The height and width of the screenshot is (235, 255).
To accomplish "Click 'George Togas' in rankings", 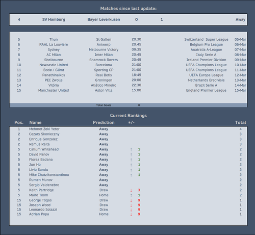I will [40, 200].
